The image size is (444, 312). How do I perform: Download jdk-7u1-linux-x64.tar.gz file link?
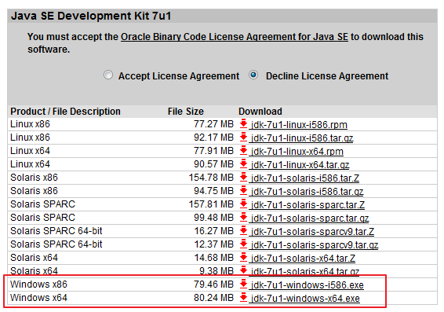(x=300, y=165)
